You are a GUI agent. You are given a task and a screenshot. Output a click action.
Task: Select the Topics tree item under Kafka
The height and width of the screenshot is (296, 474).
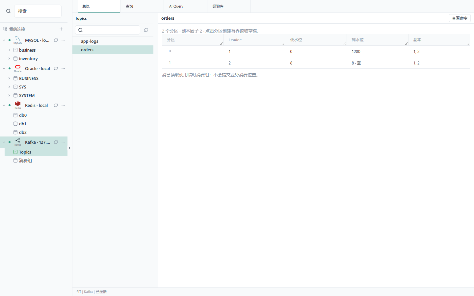(36, 152)
